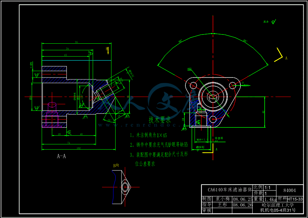The height and width of the screenshot is (218, 308).
Task: Click note '3。装配图中要满足配合尺寸及形'
Action: [x=159, y=155]
